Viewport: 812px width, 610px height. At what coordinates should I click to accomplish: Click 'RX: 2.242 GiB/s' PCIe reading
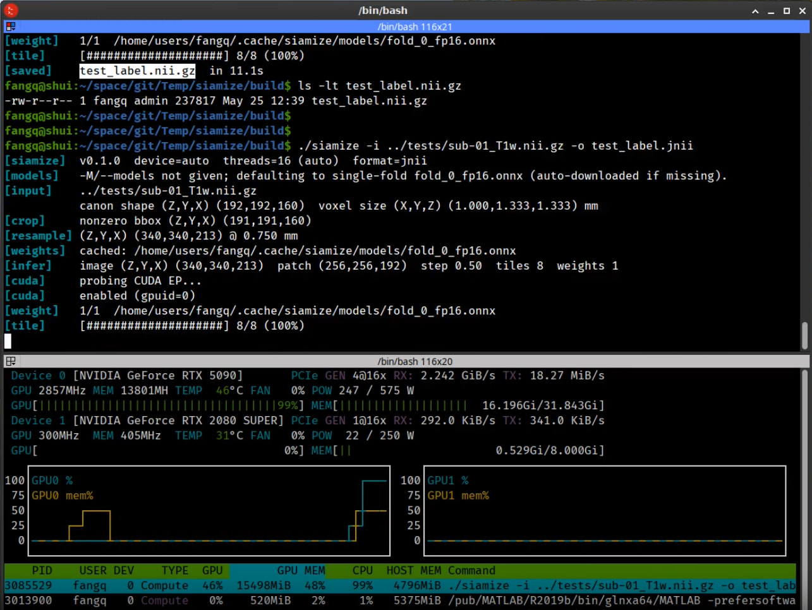pyautogui.click(x=444, y=375)
